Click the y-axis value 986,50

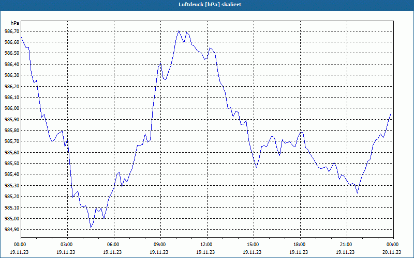tap(12, 53)
